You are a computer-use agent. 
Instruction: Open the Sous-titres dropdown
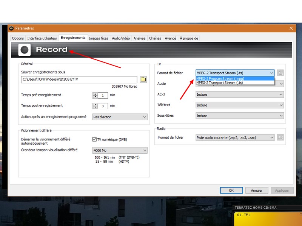click(x=240, y=116)
